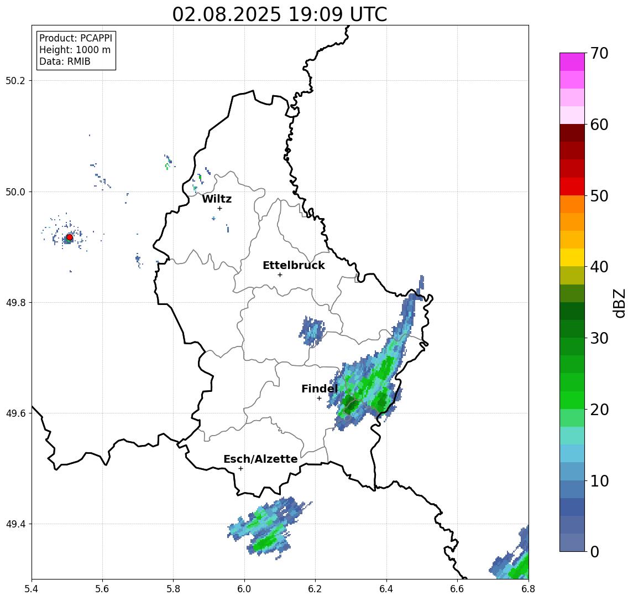633x600 pixels.
Task: Click the dark maroon colorbar swatch below 60
Action: click(x=572, y=133)
